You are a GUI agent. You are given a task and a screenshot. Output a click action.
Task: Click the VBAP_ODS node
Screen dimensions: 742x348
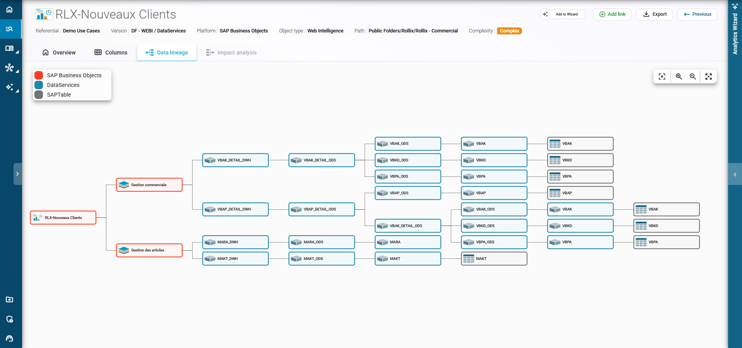408,193
